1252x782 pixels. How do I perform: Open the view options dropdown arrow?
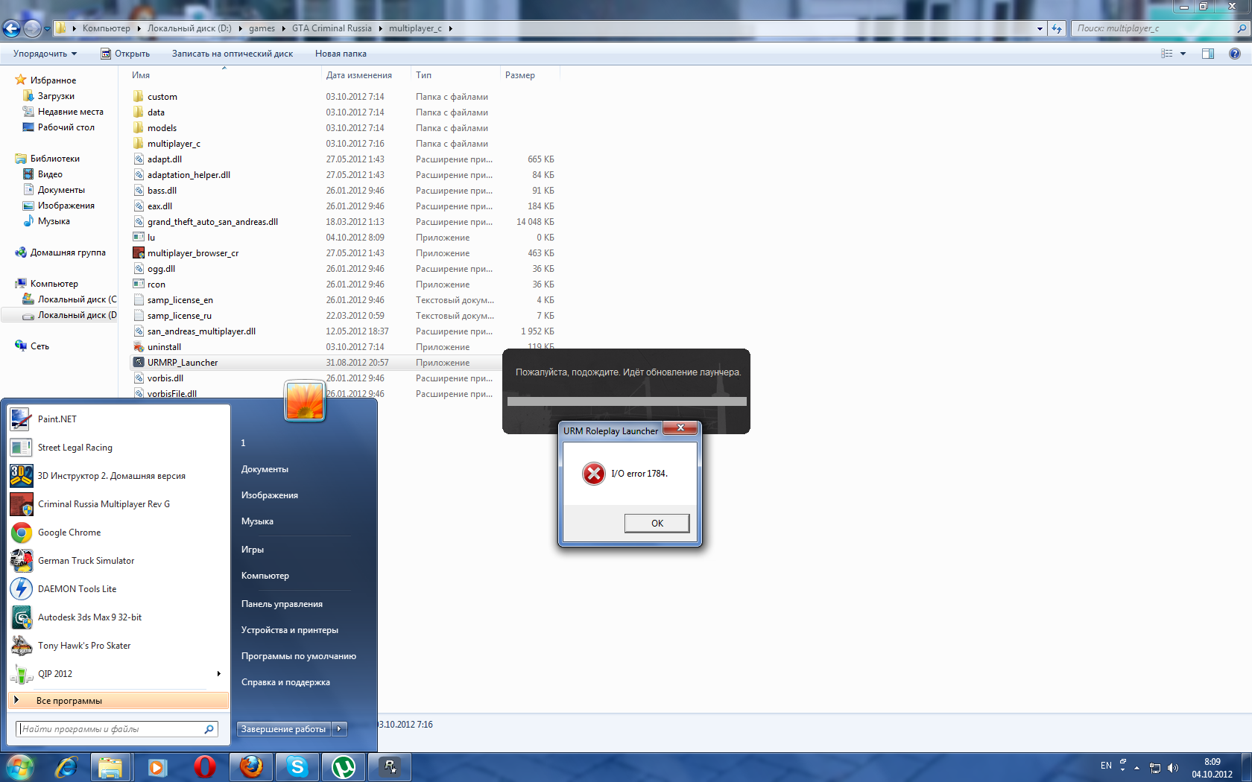[x=1183, y=54]
